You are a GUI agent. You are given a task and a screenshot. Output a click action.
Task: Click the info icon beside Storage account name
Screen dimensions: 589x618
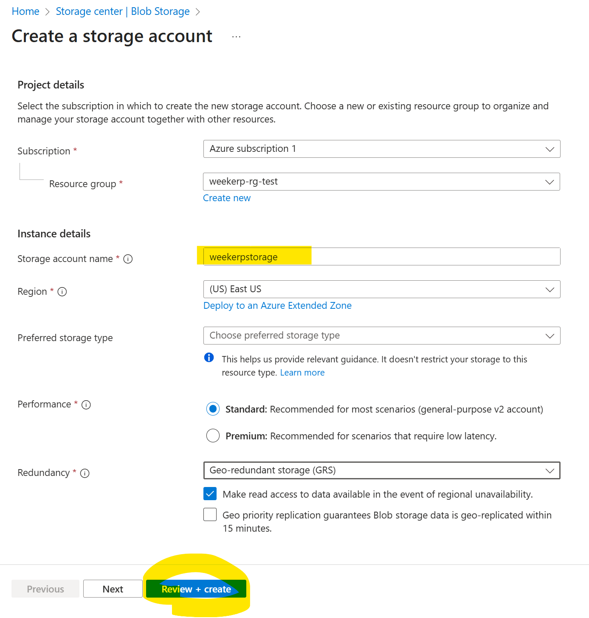coord(128,259)
